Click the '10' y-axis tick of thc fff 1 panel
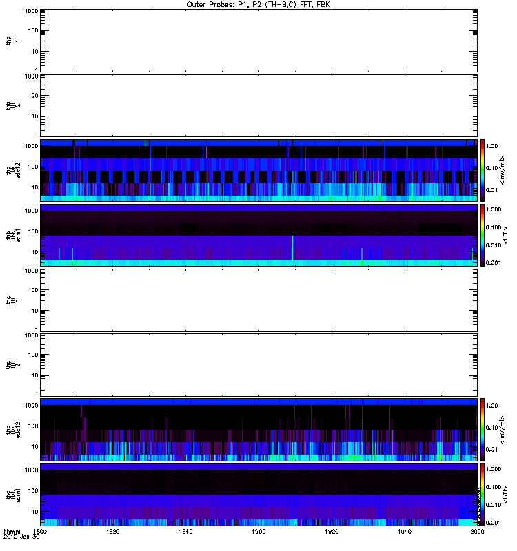 (x=35, y=311)
